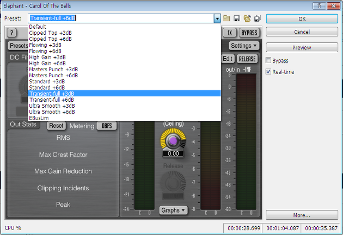Image resolution: width=343 pixels, height=235 pixels.
Task: Click the copy windows icon next to Preset
Action: (258, 18)
